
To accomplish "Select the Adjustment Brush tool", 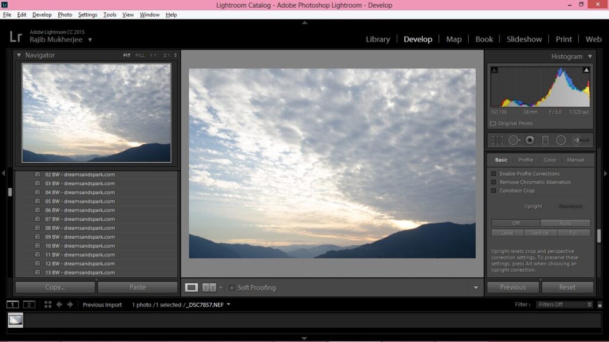I will click(x=582, y=140).
